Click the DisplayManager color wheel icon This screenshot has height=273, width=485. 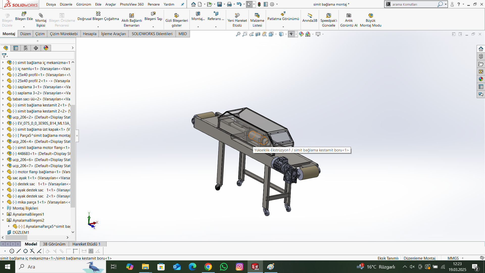click(46, 48)
